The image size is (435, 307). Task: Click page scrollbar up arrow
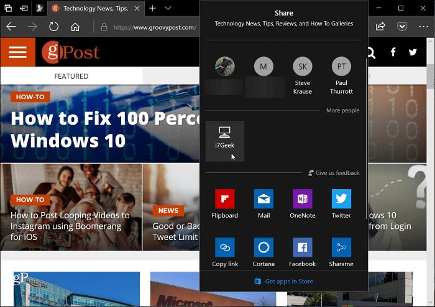[430, 42]
